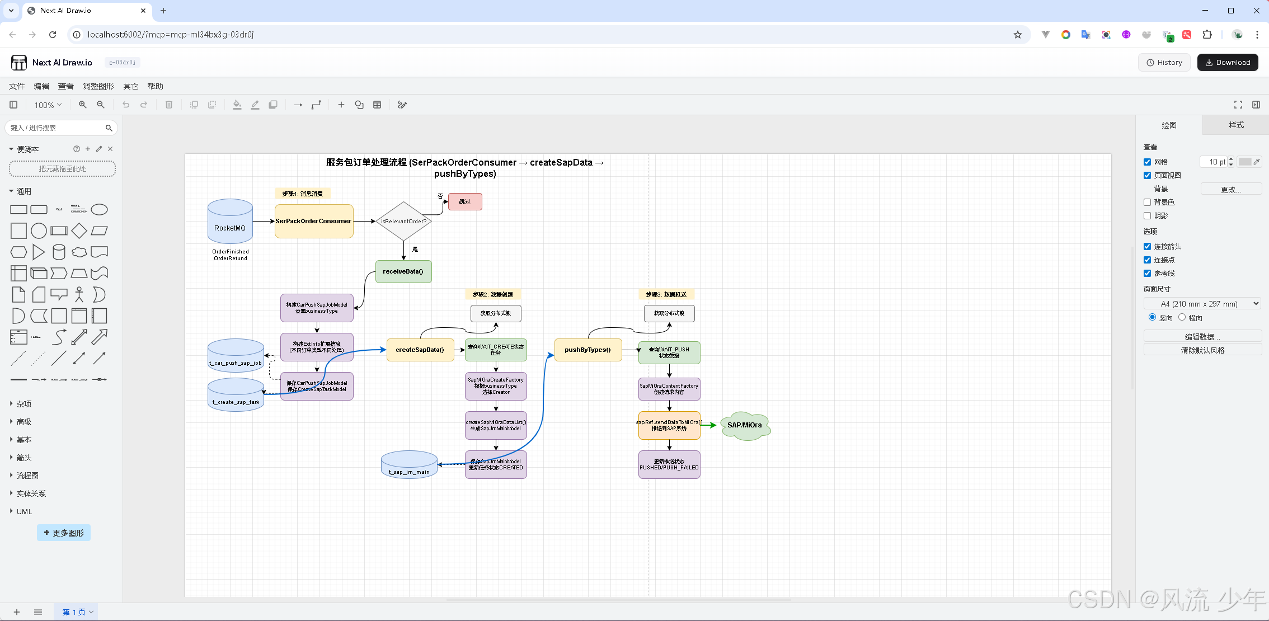The height and width of the screenshot is (621, 1269).
Task: Click the grid color swatch
Action: pos(1245,162)
